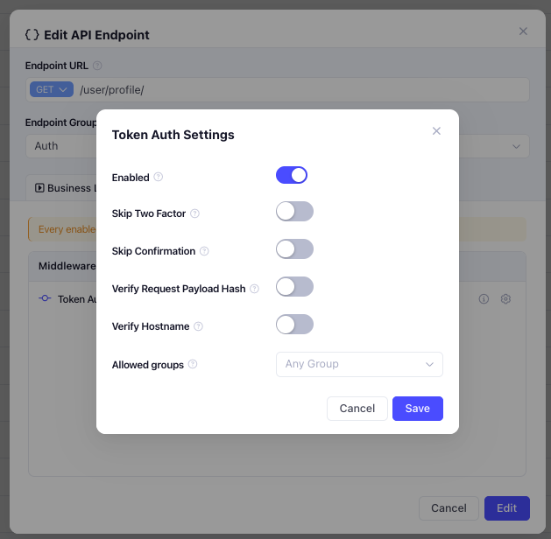
Task: Expand the Endpoint Group chevron
Action: point(516,146)
